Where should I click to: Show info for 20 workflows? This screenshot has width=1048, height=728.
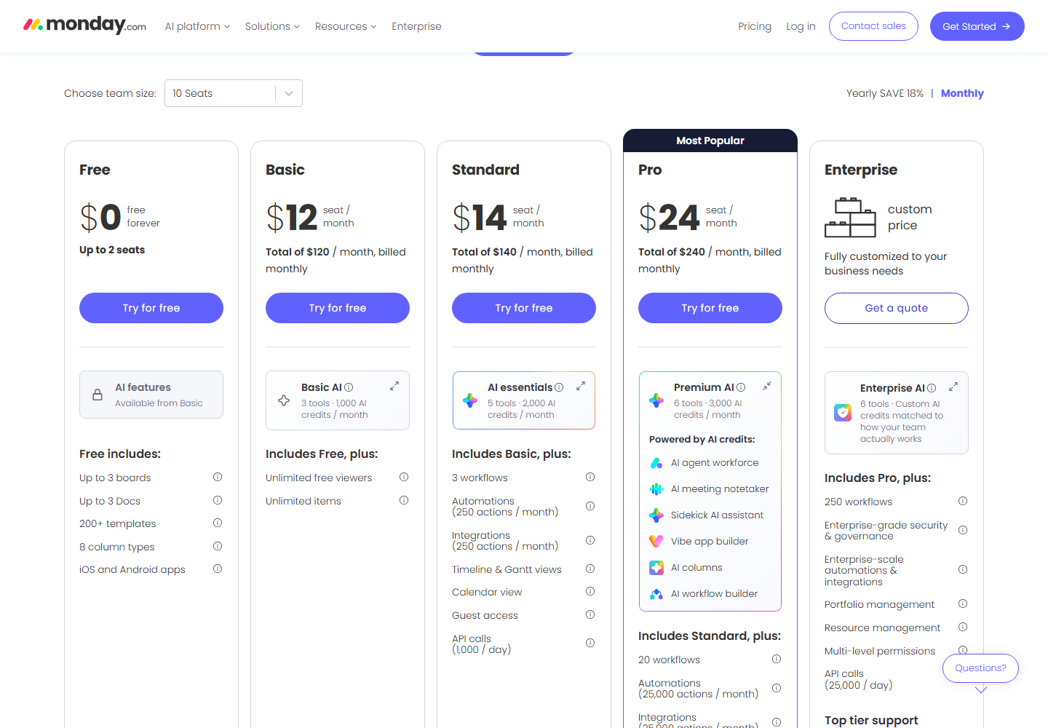pos(777,660)
